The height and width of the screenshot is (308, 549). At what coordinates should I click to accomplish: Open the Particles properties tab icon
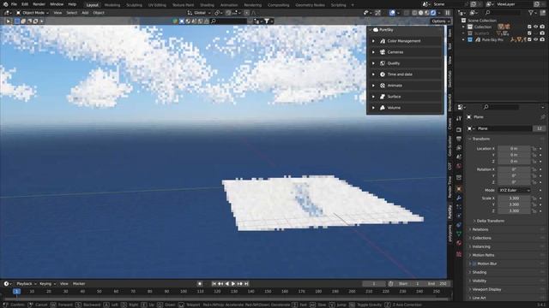(x=459, y=207)
